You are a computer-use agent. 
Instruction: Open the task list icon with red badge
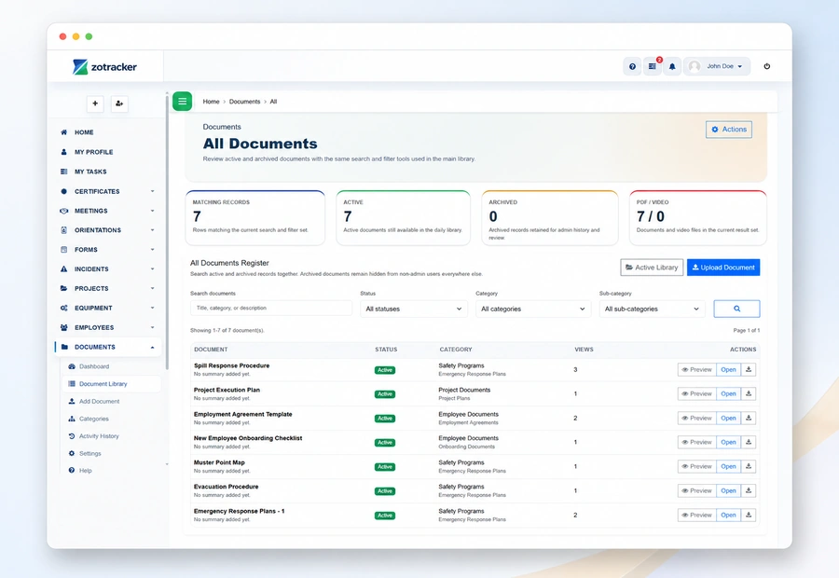(653, 66)
